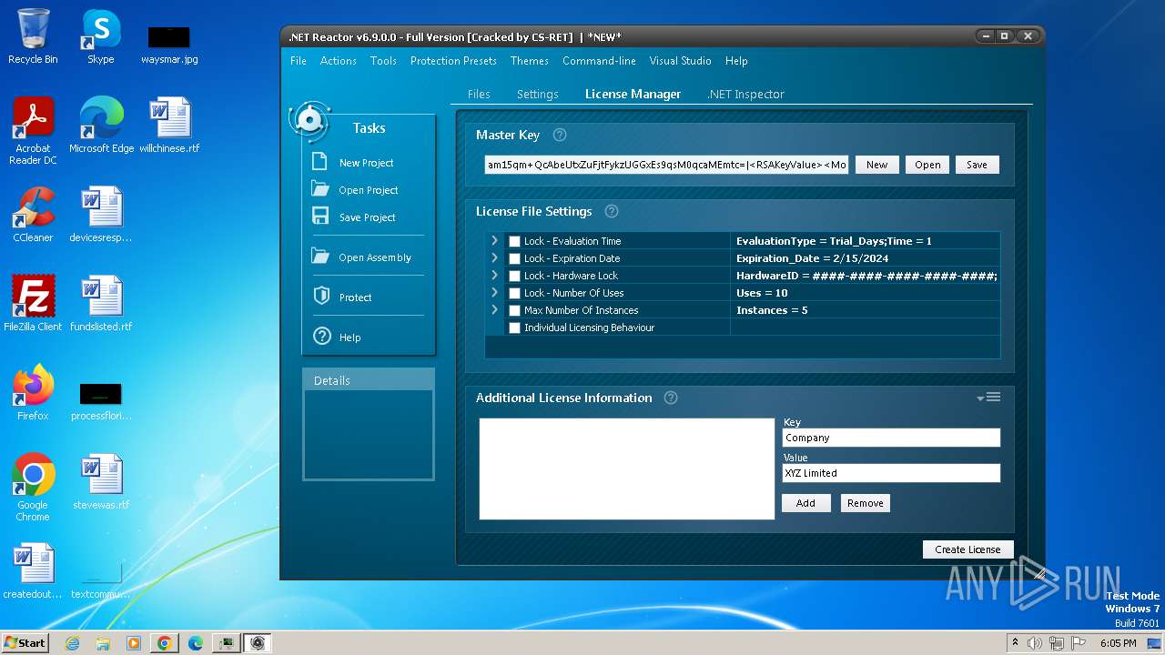Switch to the Settings tab
Screen dimensions: 1165x655
coord(538,94)
